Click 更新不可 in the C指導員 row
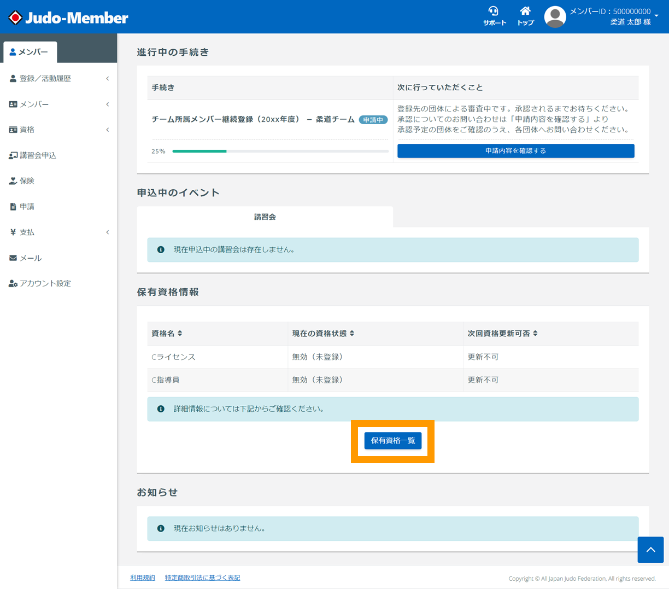The height and width of the screenshot is (589, 669). point(483,380)
